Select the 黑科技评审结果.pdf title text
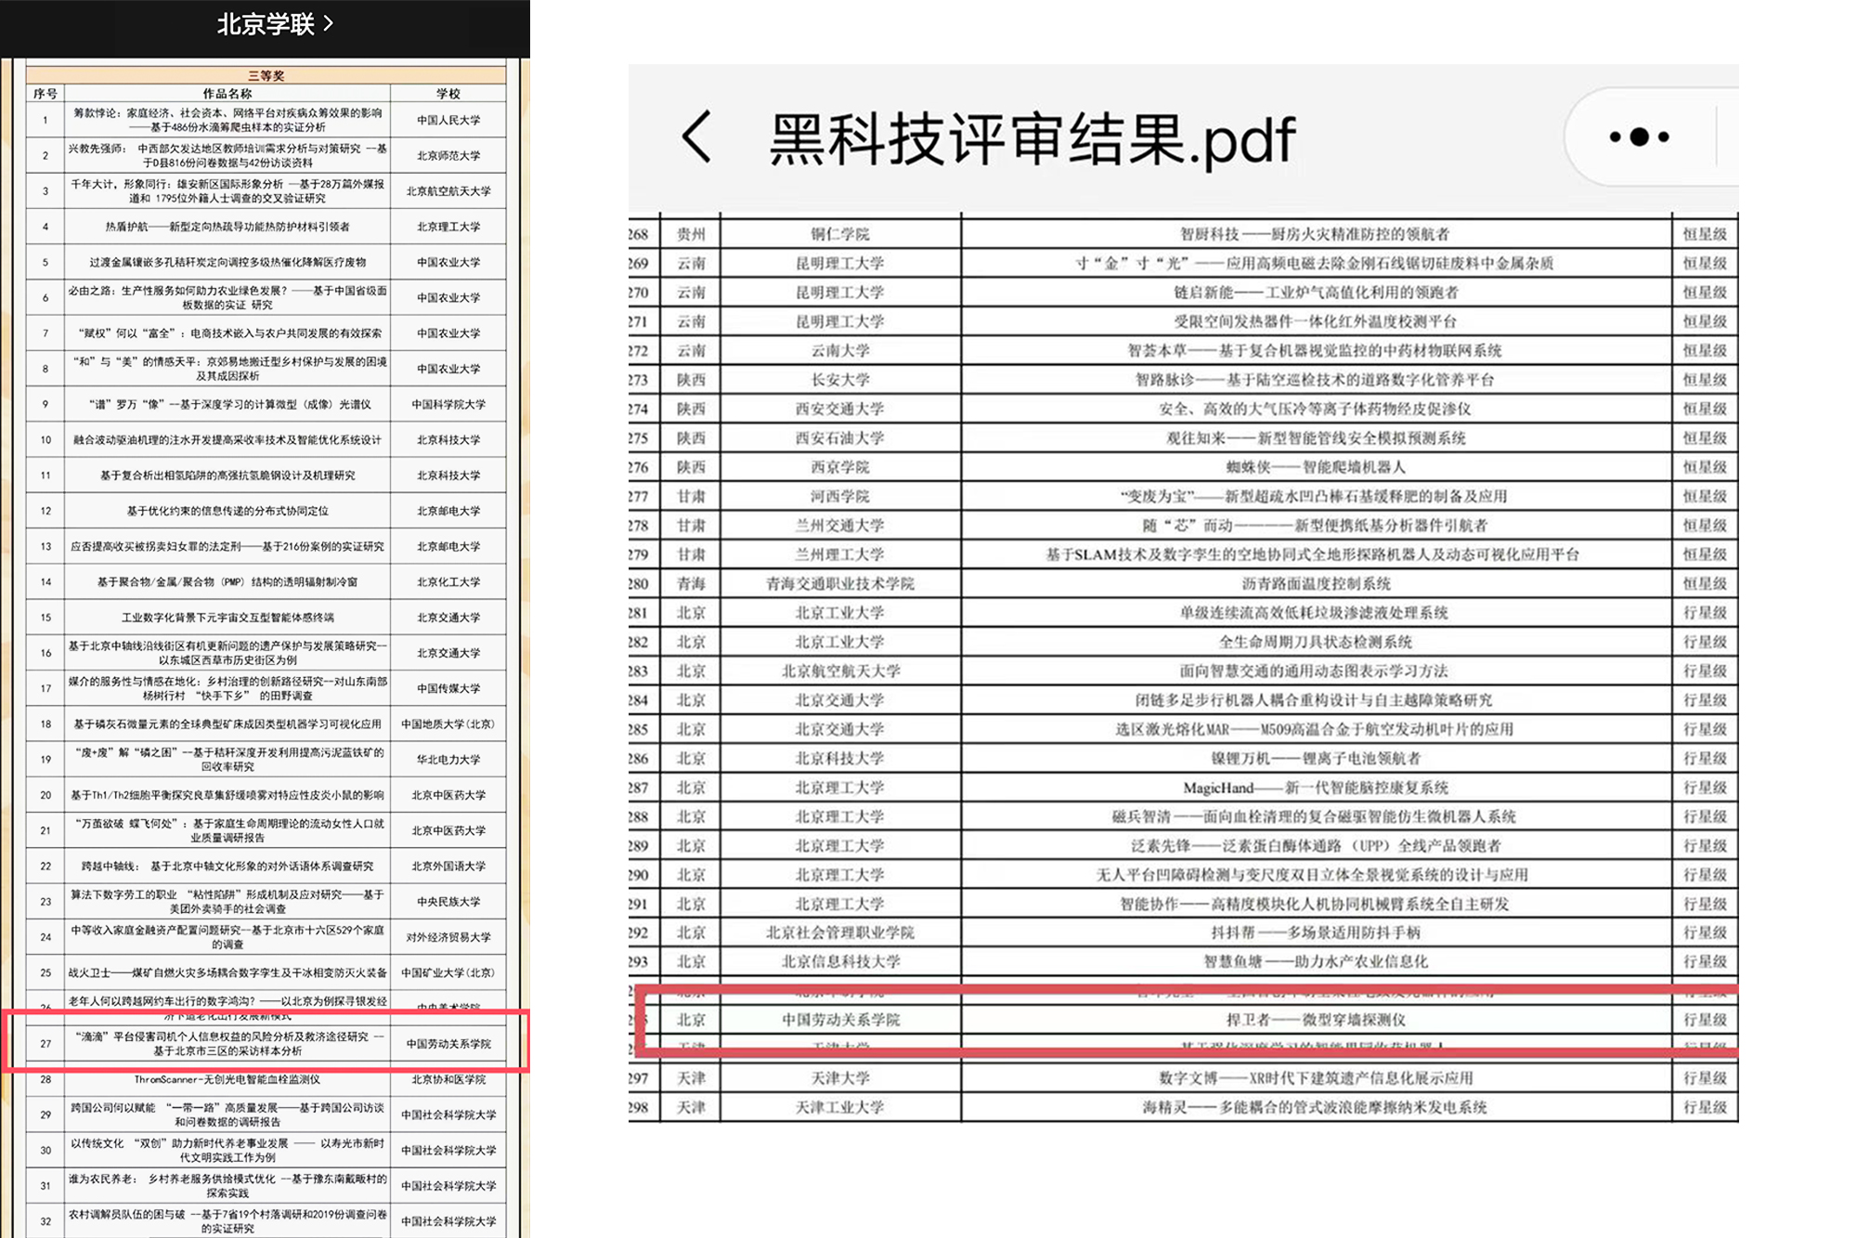Image resolution: width=1857 pixels, height=1238 pixels. click(1032, 139)
